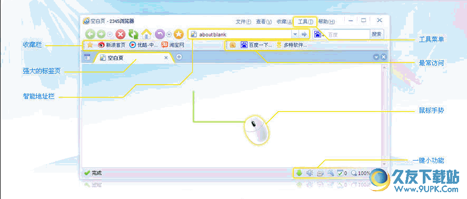Click the 百度 search input box
This screenshot has height=199, width=467.
click(347, 35)
